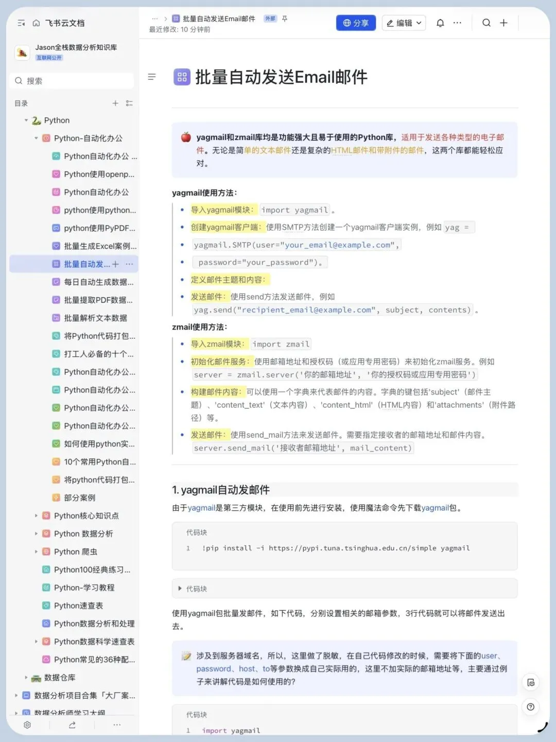Toggle the document outline list icon
Screen dimensions: 556x742
point(152,77)
